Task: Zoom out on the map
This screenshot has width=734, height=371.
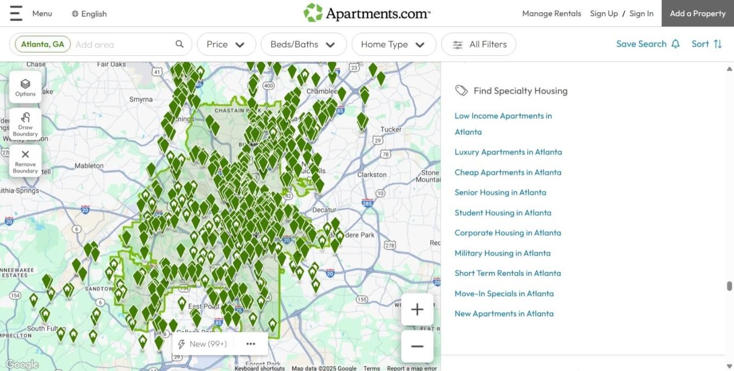Action: pyautogui.click(x=417, y=346)
